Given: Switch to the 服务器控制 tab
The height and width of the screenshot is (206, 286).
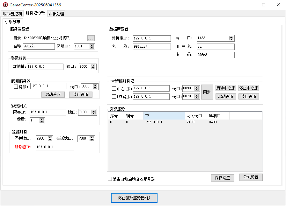Looking at the screenshot, I should pos(12,14).
